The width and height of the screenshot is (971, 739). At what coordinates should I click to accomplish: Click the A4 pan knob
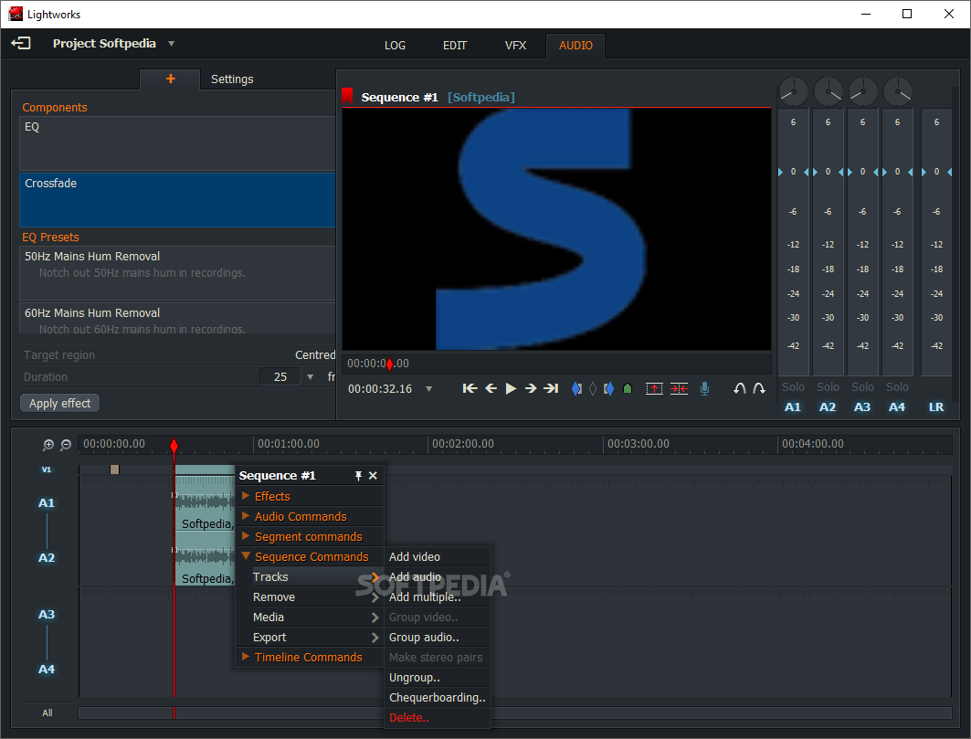pos(897,92)
